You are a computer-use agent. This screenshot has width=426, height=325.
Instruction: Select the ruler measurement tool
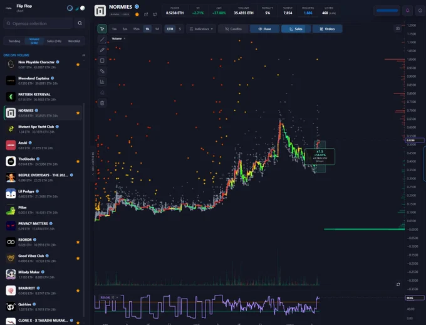pos(102,72)
